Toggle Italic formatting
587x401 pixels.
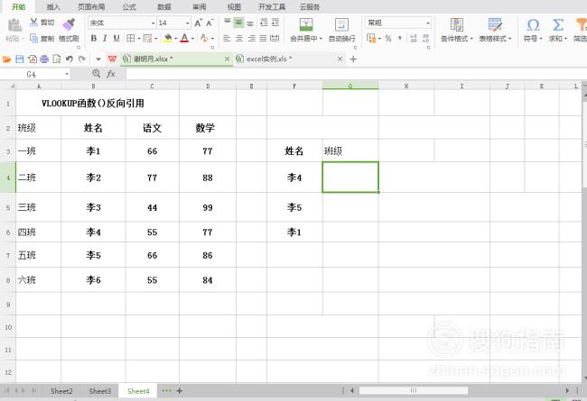(x=105, y=38)
